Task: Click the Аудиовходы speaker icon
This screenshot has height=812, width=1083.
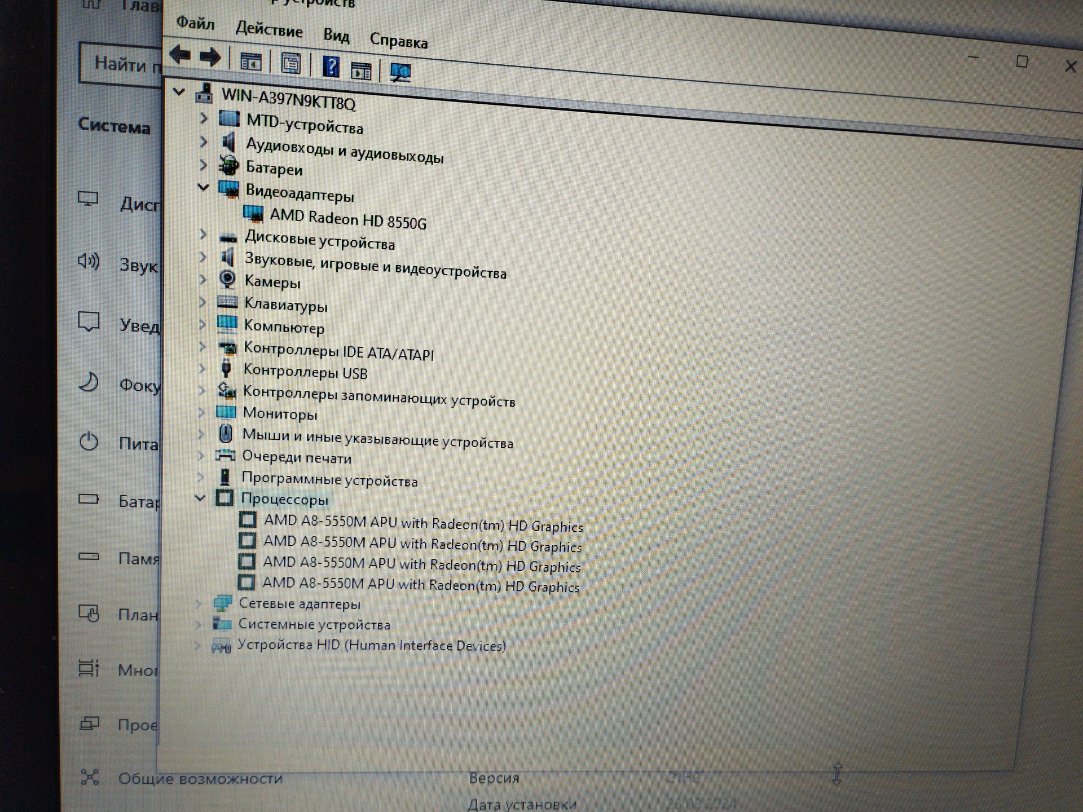Action: tap(228, 142)
